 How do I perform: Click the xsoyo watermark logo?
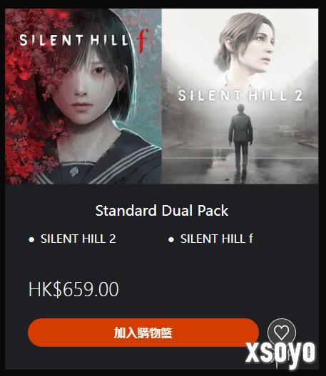click(x=280, y=352)
